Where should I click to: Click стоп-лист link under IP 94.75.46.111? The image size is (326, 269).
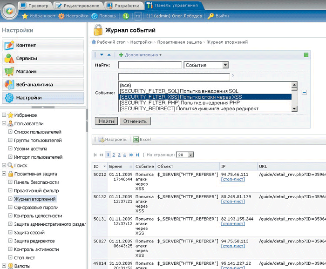233,179
